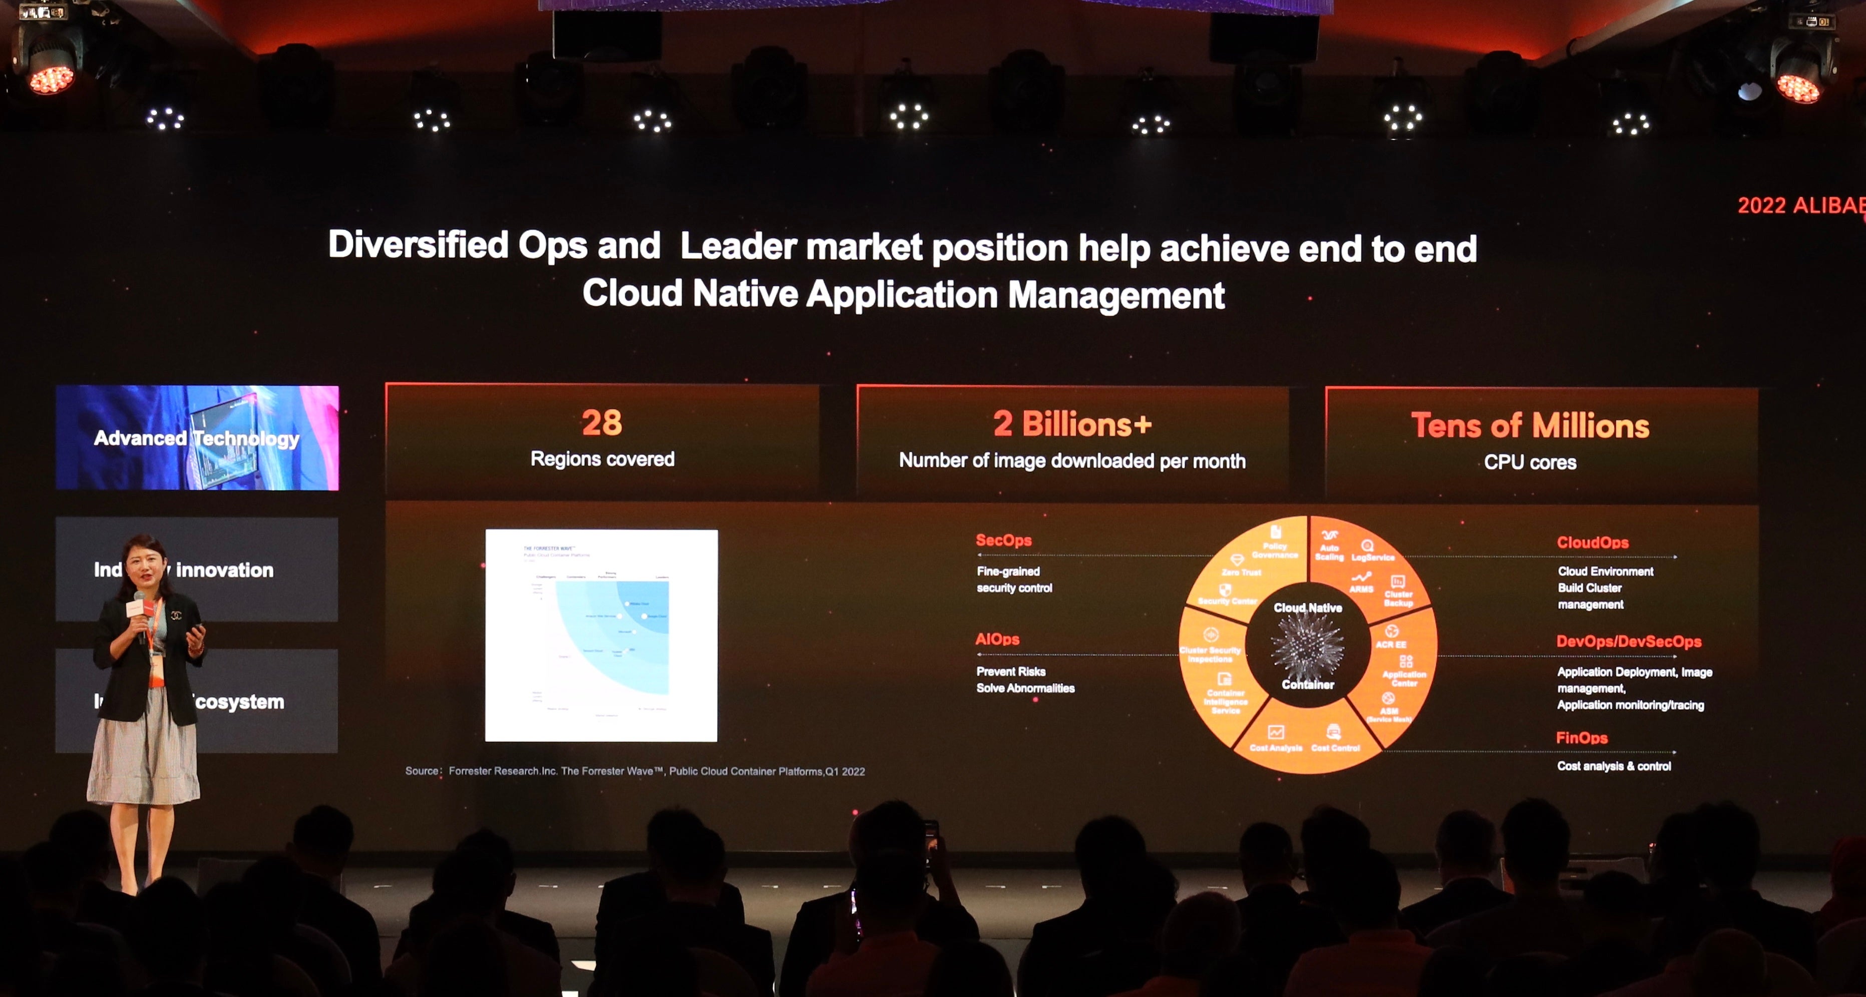The image size is (1866, 997).
Task: Click the Auto Scaling icon
Action: pos(1329,536)
